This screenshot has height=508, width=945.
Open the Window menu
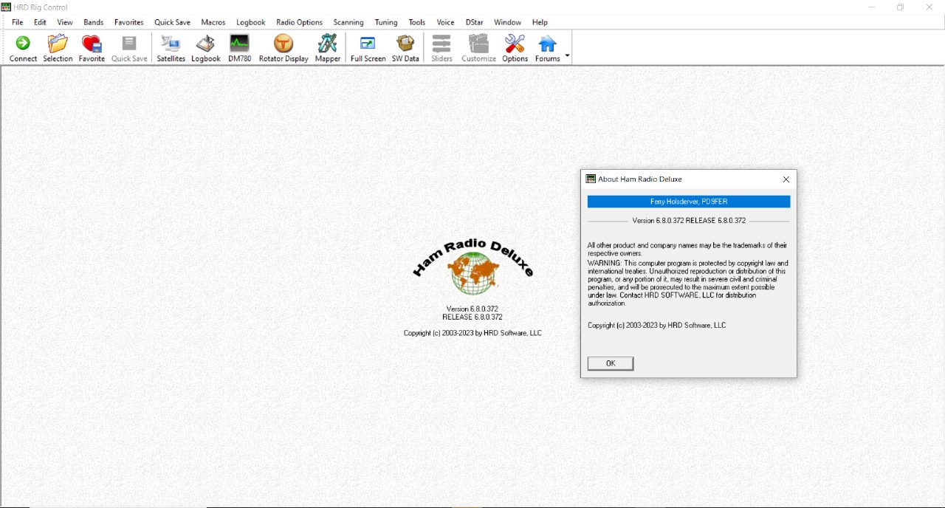[507, 22]
